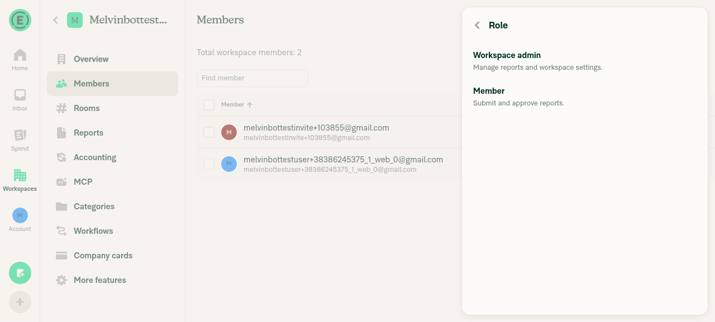Check melvinbottestuser+38386245375_1_web_0 row checkbox
715x322 pixels.
pyautogui.click(x=209, y=164)
